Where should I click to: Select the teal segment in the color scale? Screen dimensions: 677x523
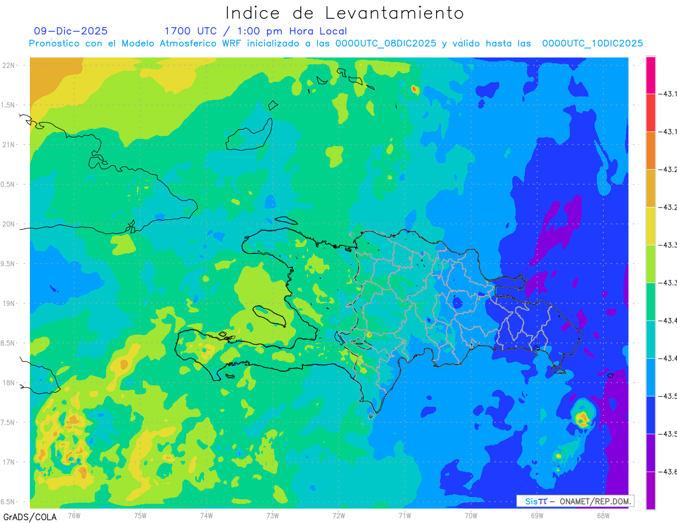650,339
